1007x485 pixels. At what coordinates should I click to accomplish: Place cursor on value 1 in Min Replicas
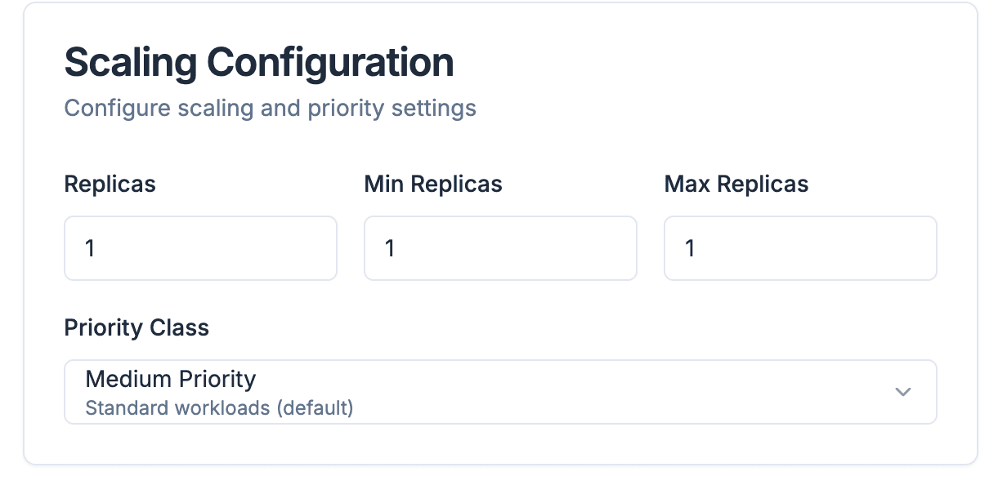coord(390,248)
